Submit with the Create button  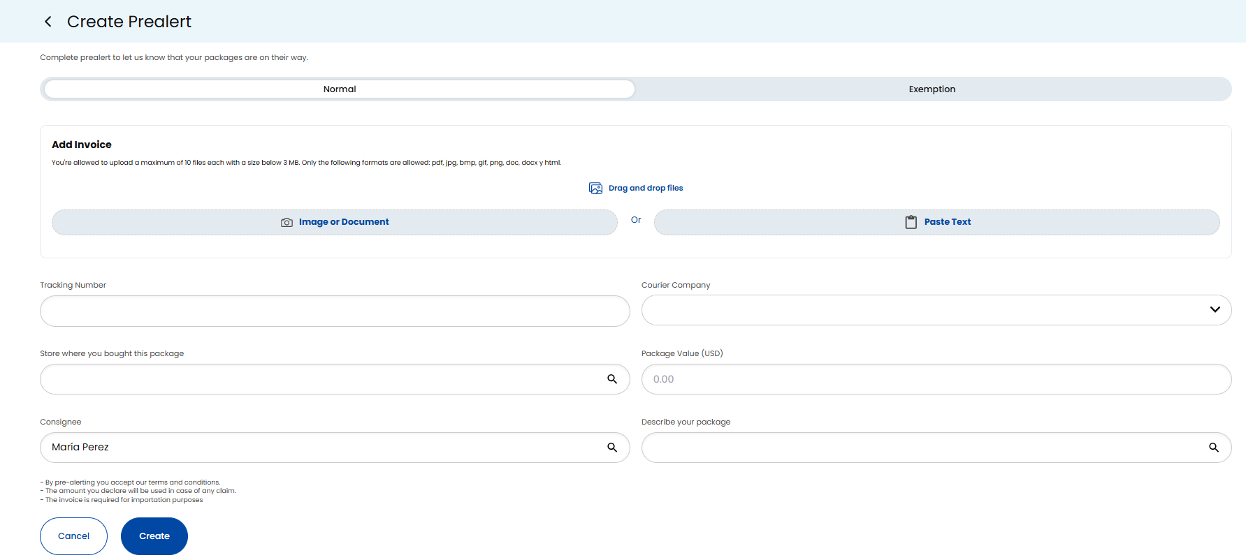pyautogui.click(x=154, y=536)
